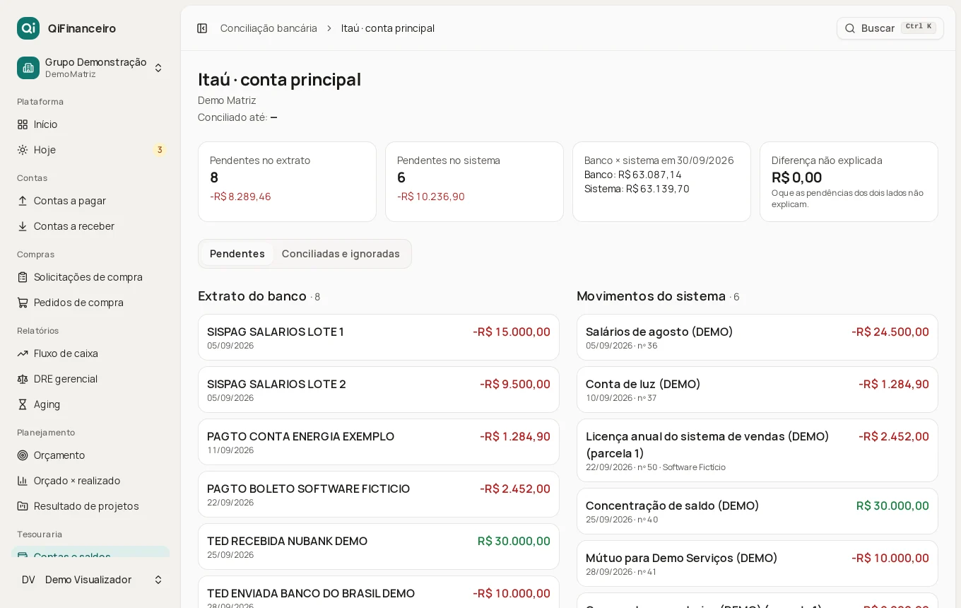Select PAGTO BOLETO SOFTWARE FICTICIO entry

pos(379,494)
